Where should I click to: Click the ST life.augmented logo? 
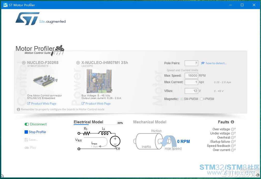pyautogui.click(x=40, y=19)
